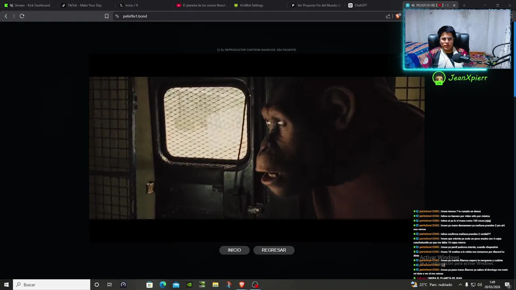
Task: Click the page vertical scrollbar thumb
Action: pyautogui.click(x=514, y=58)
